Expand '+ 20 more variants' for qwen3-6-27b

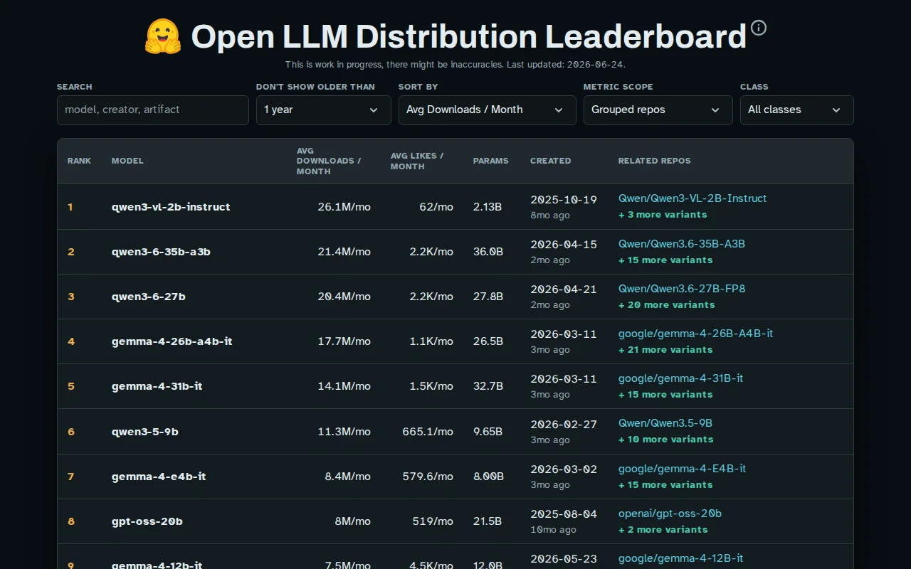click(666, 305)
